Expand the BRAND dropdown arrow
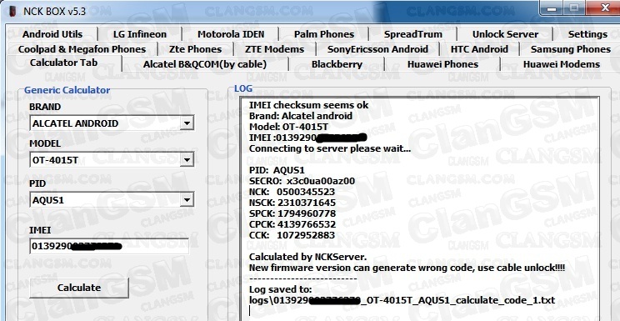This screenshot has width=620, height=321. (x=186, y=123)
